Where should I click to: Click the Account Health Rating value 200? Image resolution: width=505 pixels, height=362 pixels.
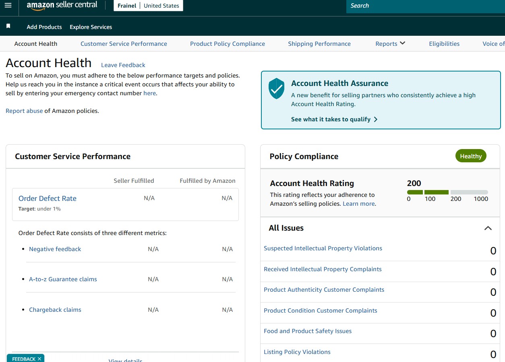click(414, 183)
